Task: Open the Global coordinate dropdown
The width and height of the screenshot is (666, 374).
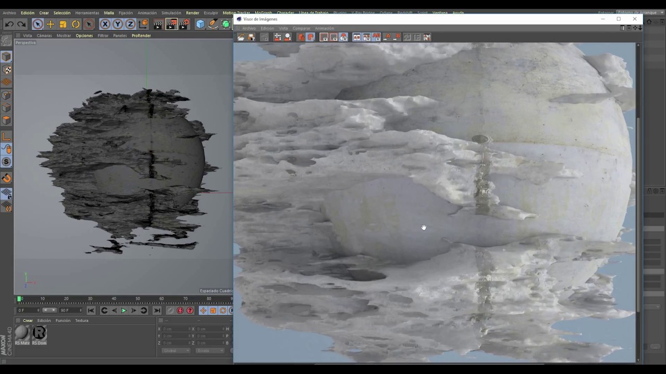Action: point(176,351)
